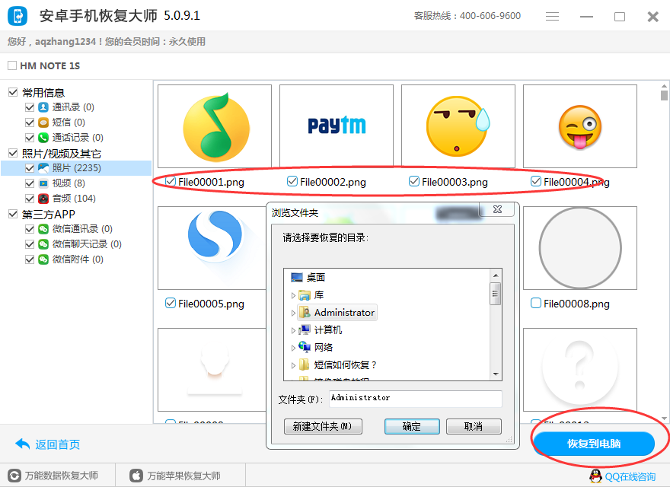Expand the Administrator folder arrow

point(294,313)
